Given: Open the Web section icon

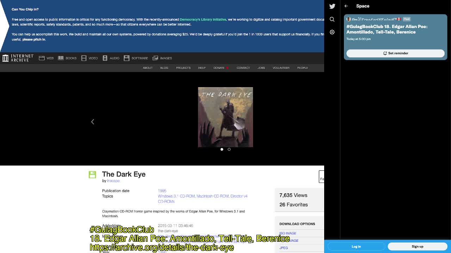Looking at the screenshot, I should [x=42, y=58].
